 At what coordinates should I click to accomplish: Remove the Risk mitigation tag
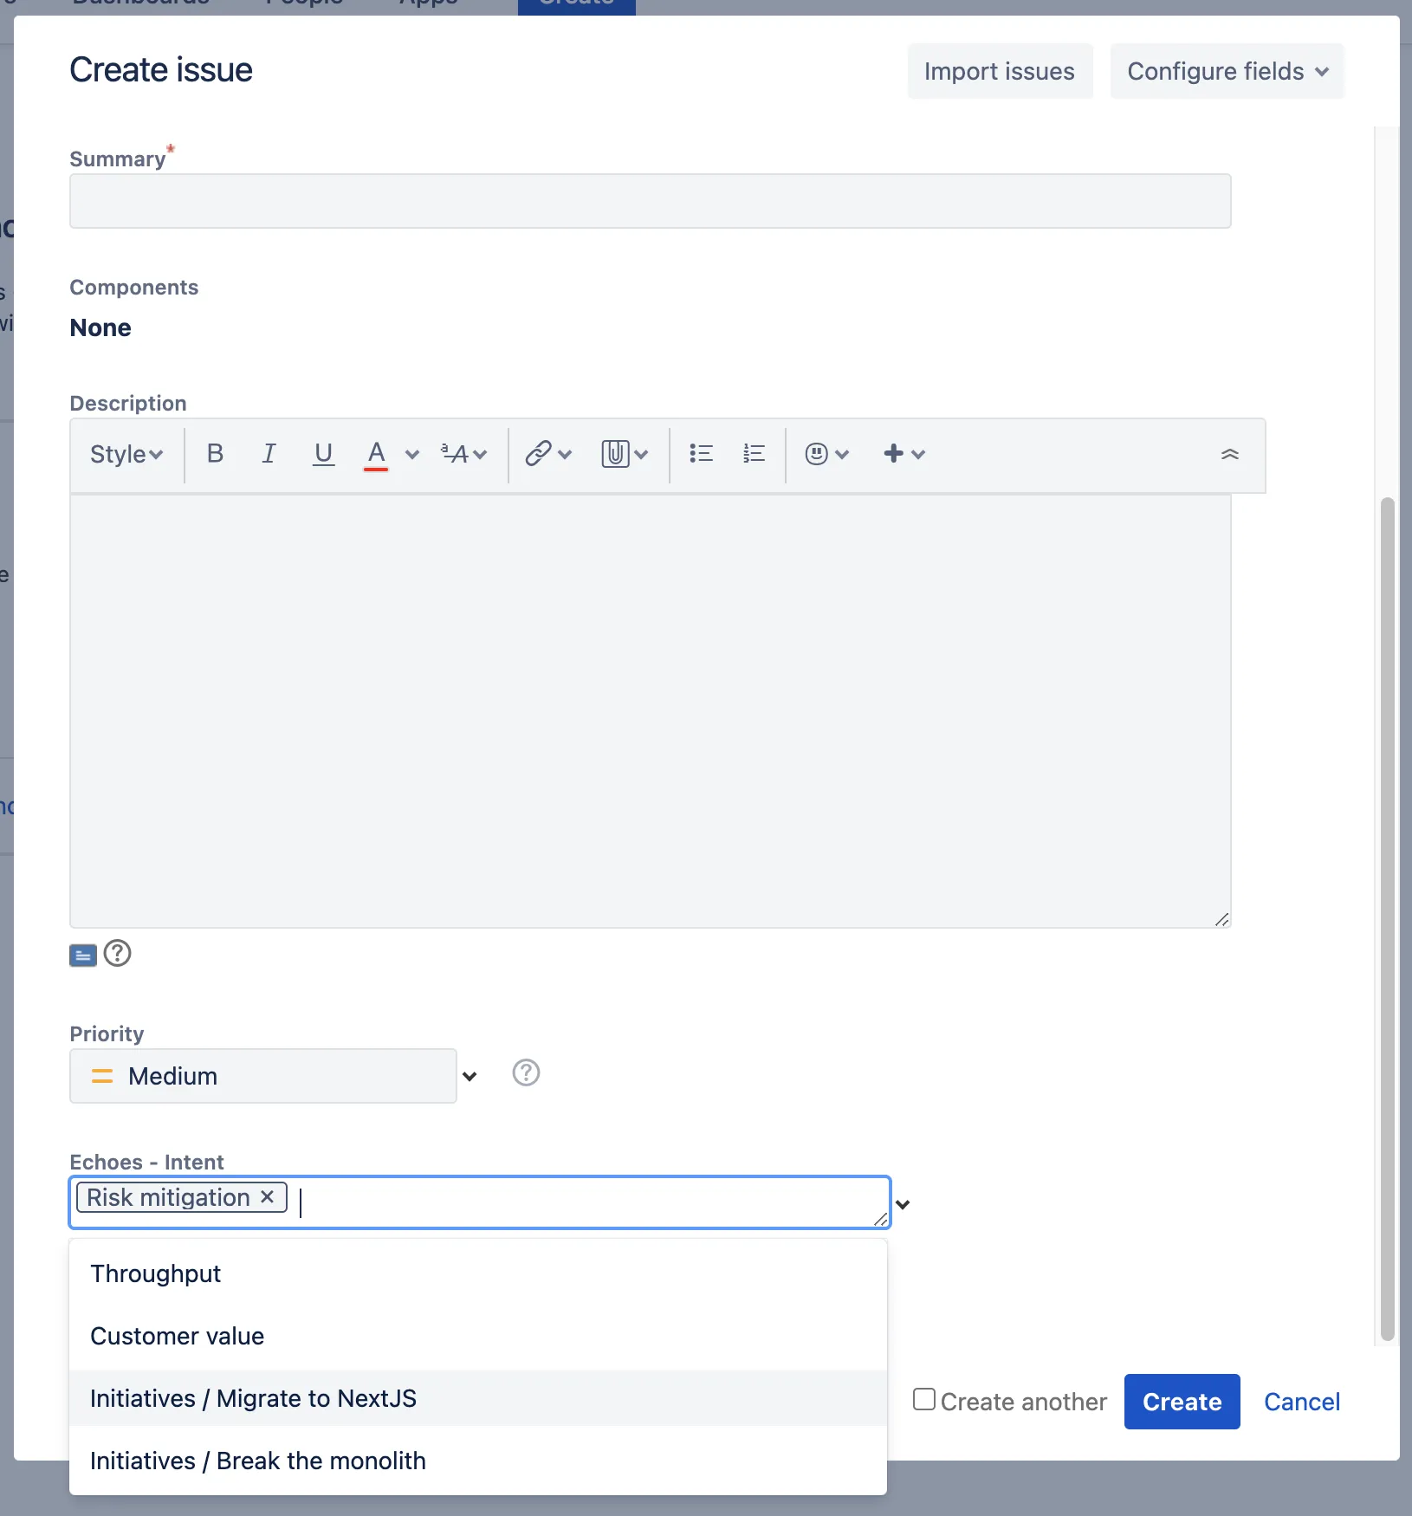268,1196
